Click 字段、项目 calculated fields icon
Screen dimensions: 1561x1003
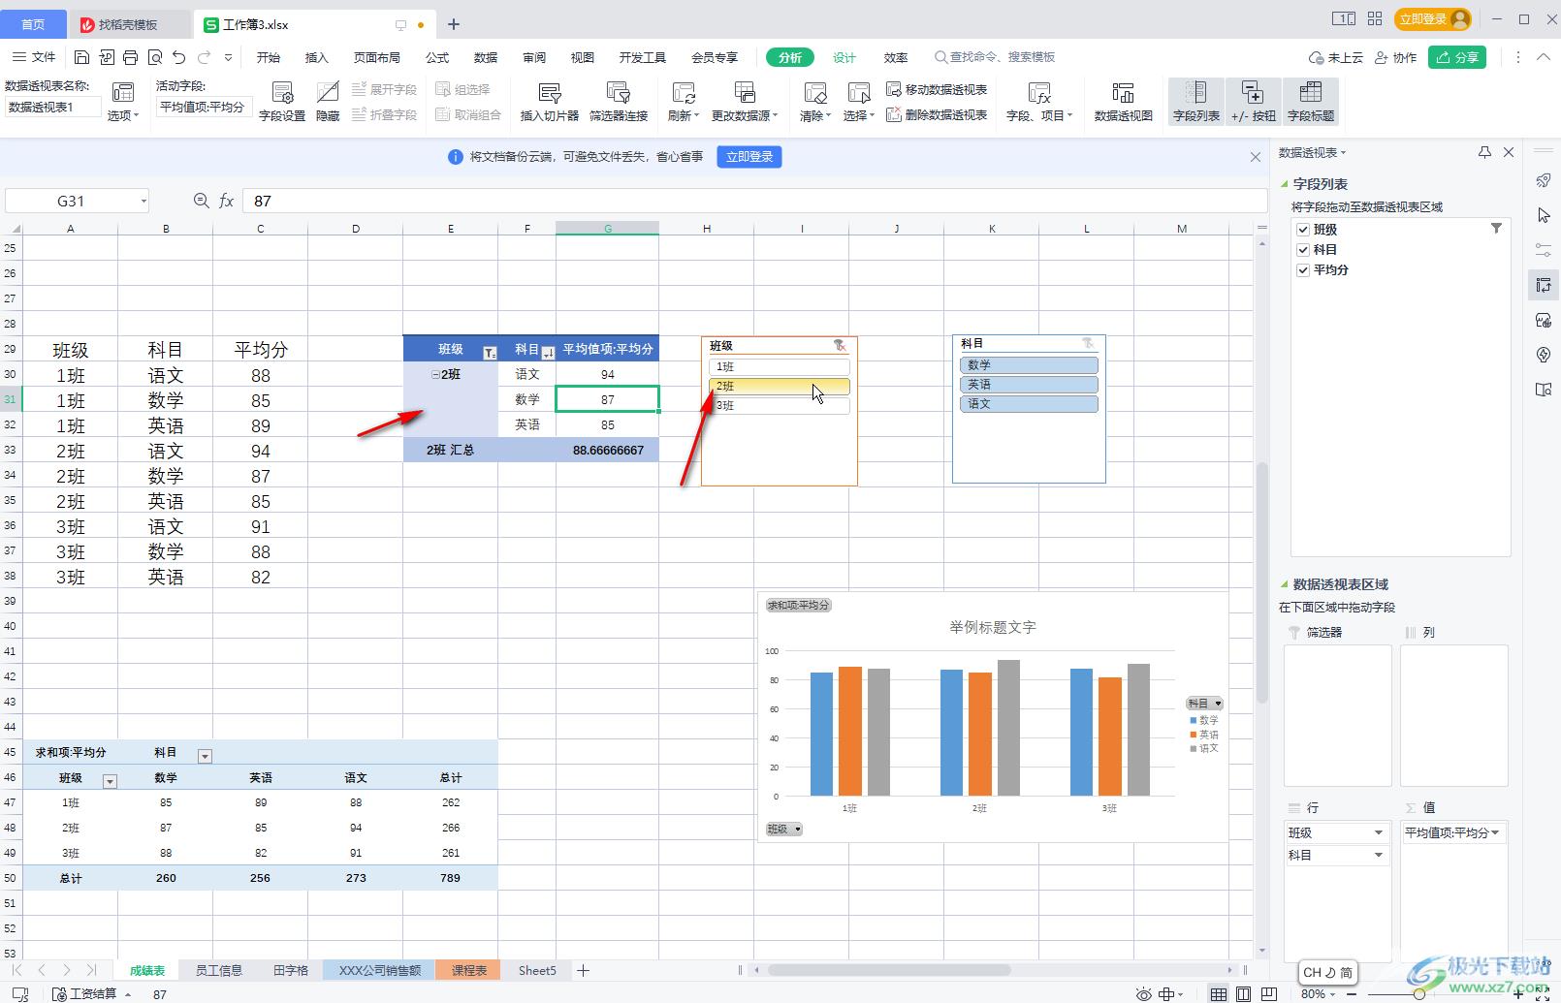[1039, 102]
